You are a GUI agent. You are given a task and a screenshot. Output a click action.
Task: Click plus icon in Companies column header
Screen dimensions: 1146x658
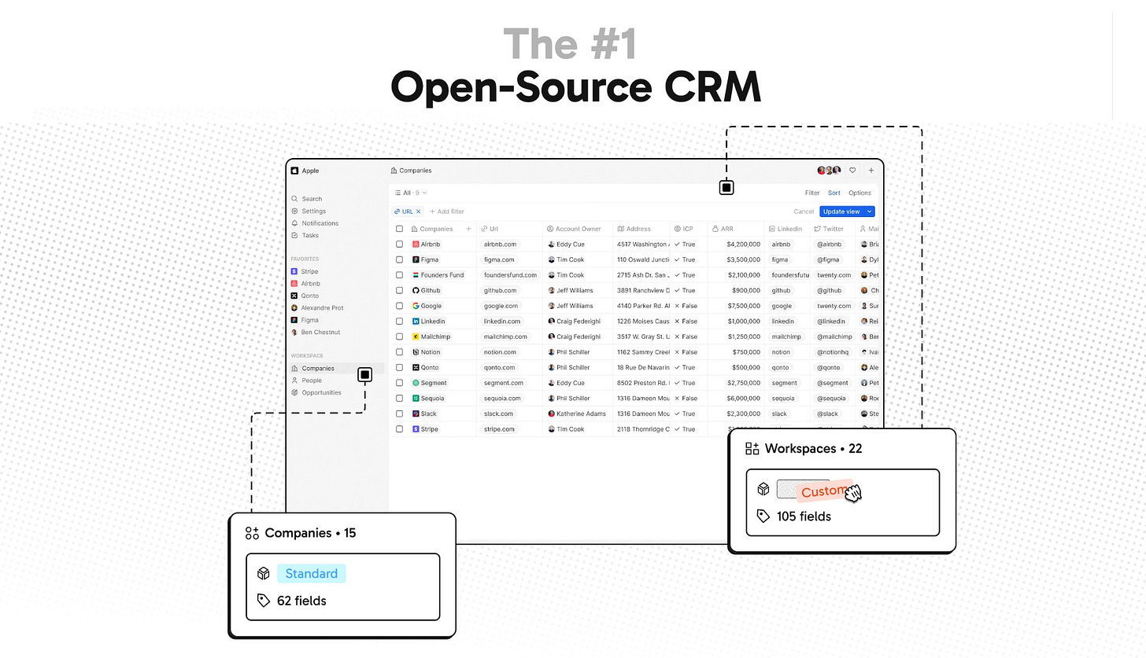point(468,229)
